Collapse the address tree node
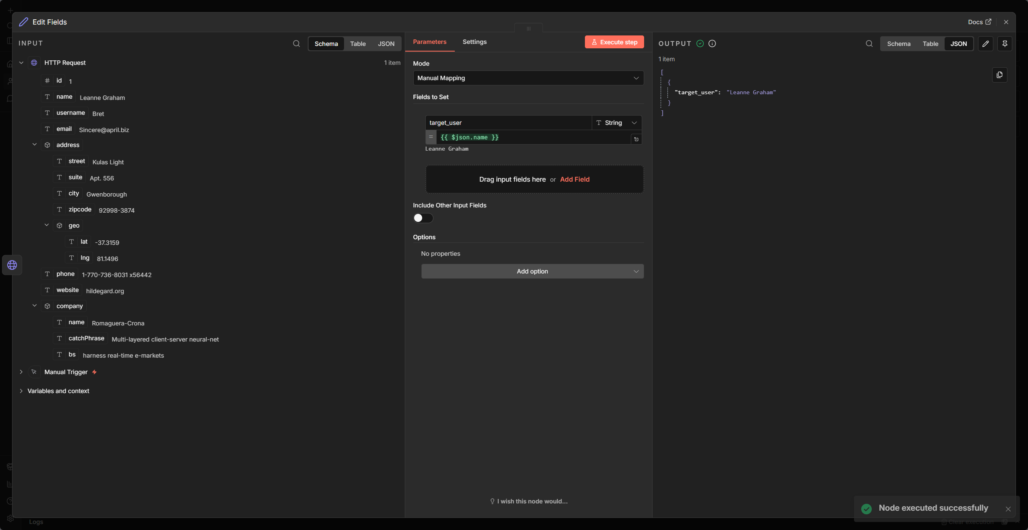 point(35,145)
